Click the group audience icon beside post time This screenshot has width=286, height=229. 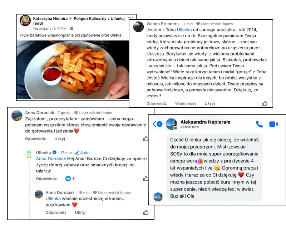(x=71, y=29)
